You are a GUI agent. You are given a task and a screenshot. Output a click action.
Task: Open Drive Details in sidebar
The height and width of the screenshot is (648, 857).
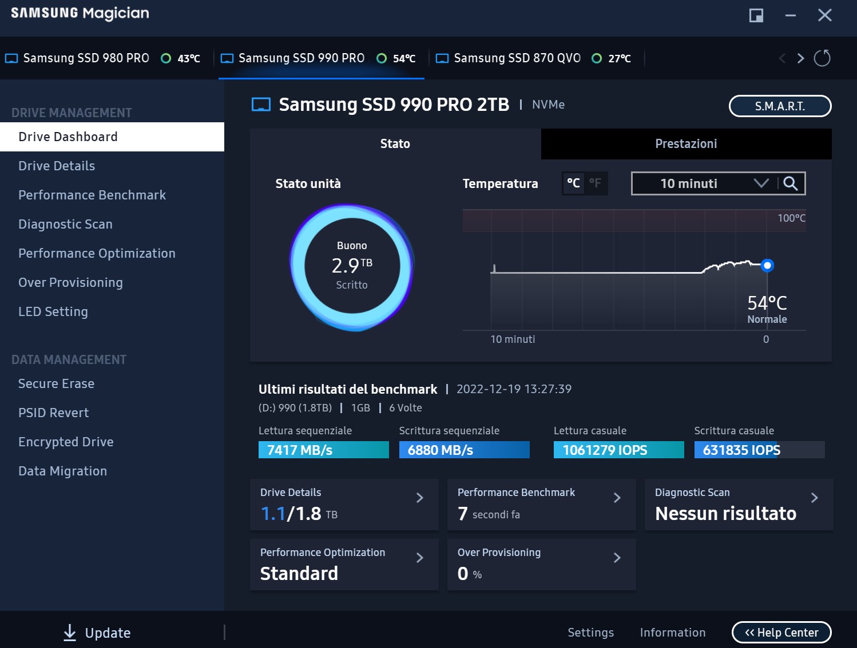click(112, 166)
